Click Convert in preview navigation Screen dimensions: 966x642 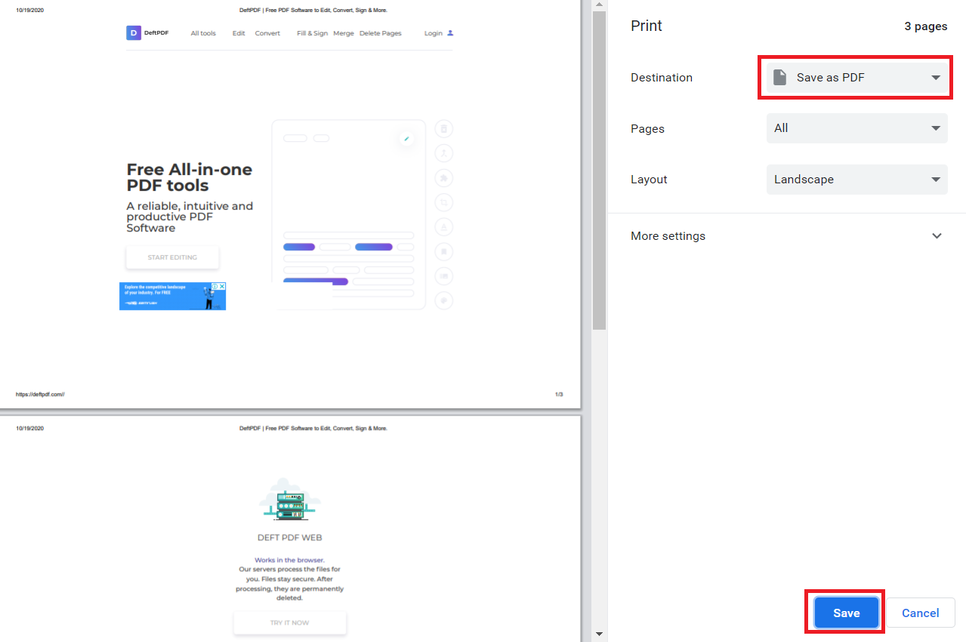tap(267, 33)
